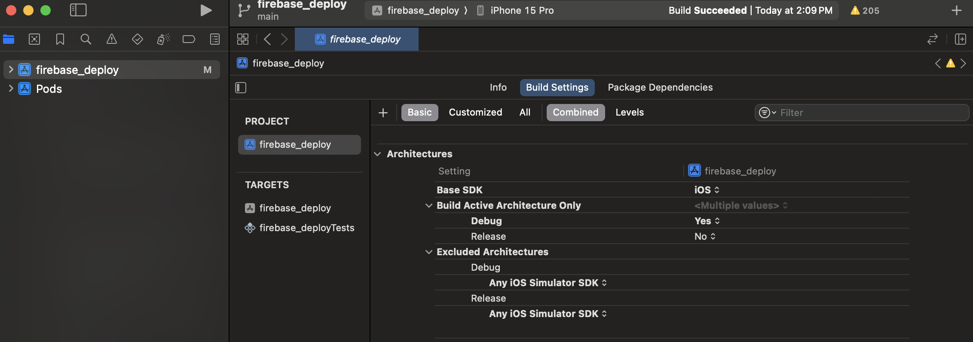Open Debug Any iOS Simulator SDK popup
Viewport: 973px width, 342px height.
click(548, 283)
